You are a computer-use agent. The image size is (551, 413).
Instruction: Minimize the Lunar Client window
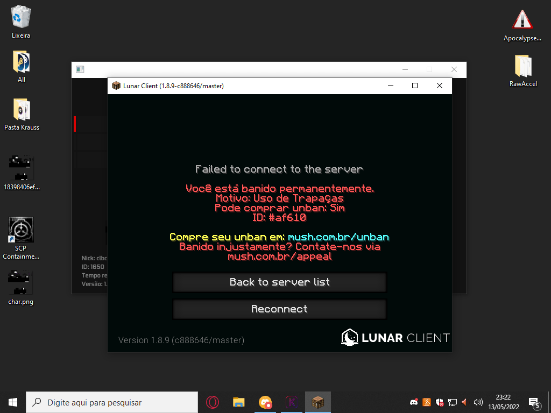391,86
